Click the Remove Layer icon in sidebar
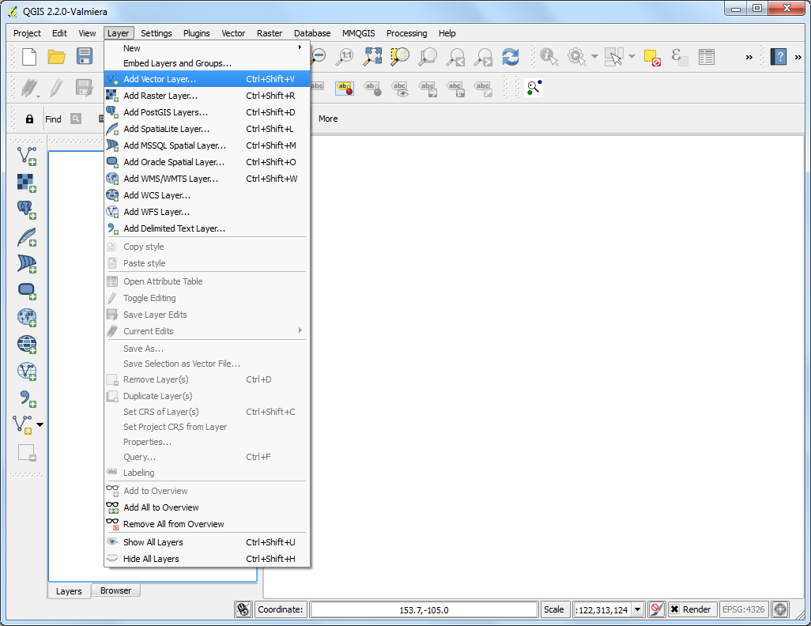The height and width of the screenshot is (626, 811). pos(26,453)
